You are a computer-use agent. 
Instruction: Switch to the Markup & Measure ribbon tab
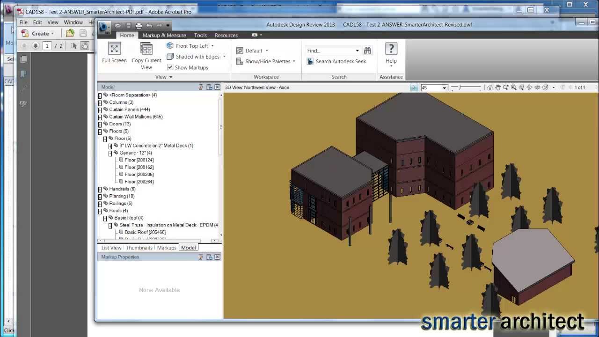pos(164,35)
